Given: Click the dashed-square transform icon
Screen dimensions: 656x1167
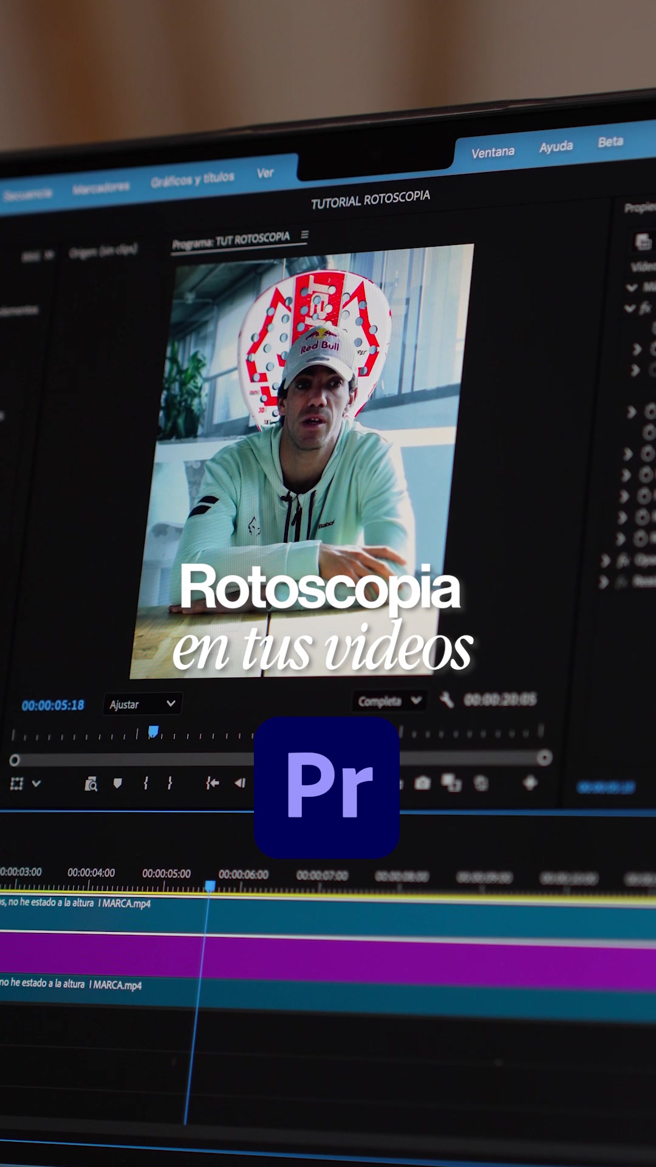Looking at the screenshot, I should [x=16, y=783].
